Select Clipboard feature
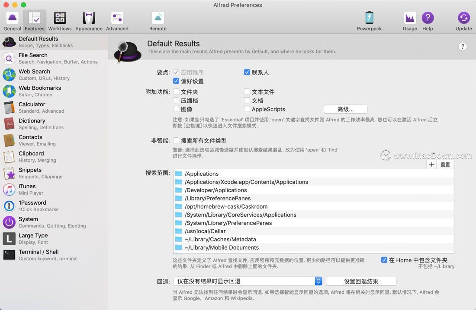This screenshot has height=310, width=476. pyautogui.click(x=54, y=156)
